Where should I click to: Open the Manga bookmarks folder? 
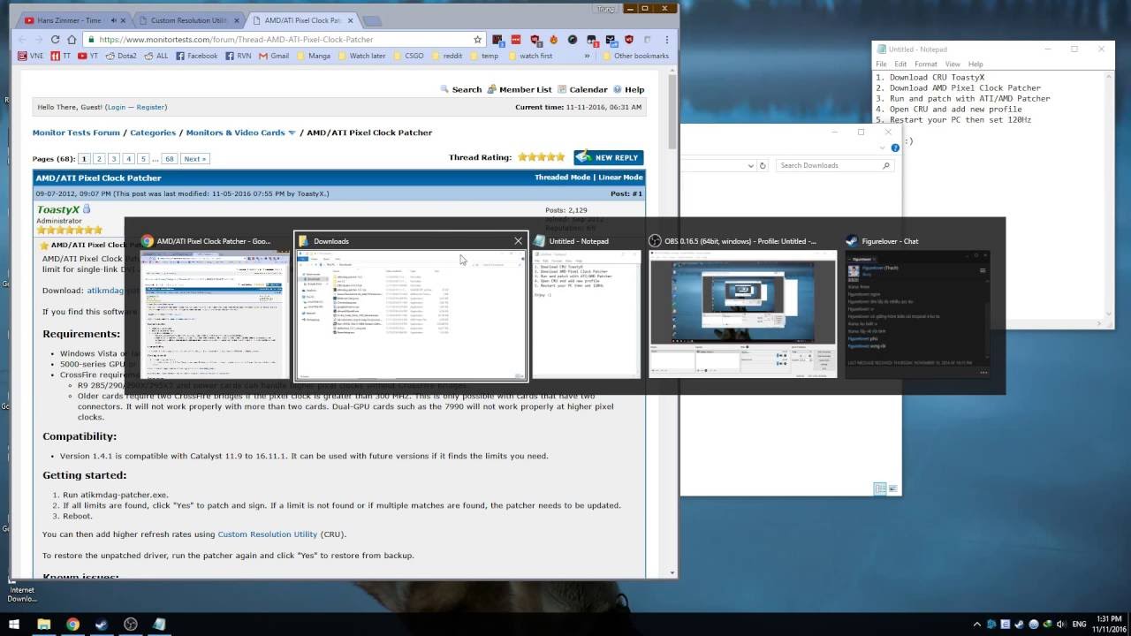[313, 56]
